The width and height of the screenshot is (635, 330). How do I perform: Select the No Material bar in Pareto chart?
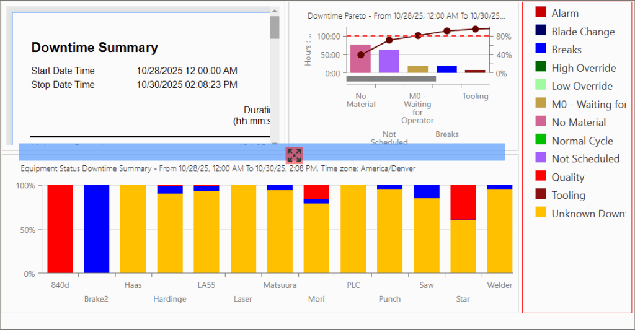[x=360, y=59]
